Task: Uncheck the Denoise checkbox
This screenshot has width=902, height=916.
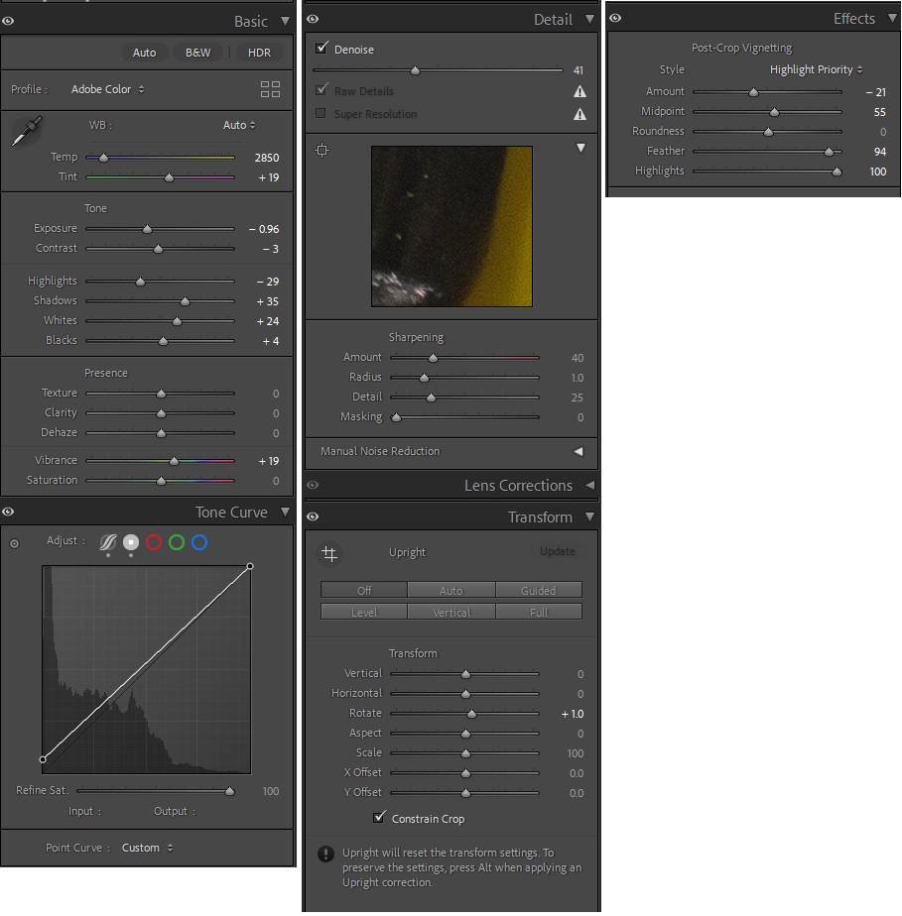Action: point(321,48)
